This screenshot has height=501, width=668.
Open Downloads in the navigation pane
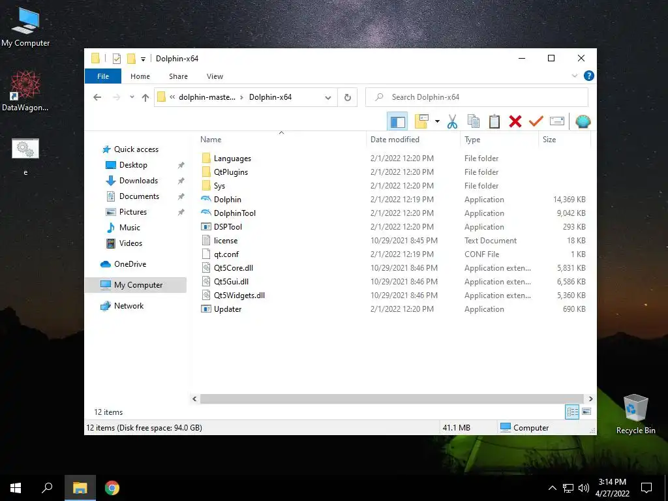[138, 181]
